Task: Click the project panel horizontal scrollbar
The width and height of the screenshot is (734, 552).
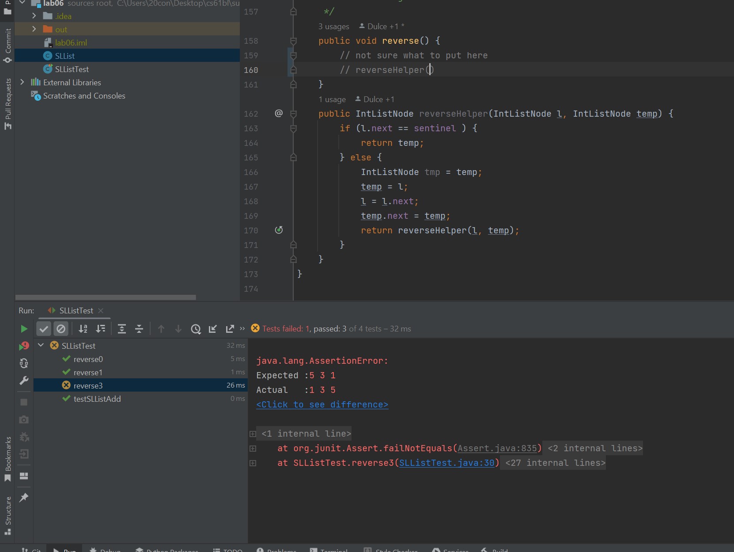Action: [x=106, y=297]
